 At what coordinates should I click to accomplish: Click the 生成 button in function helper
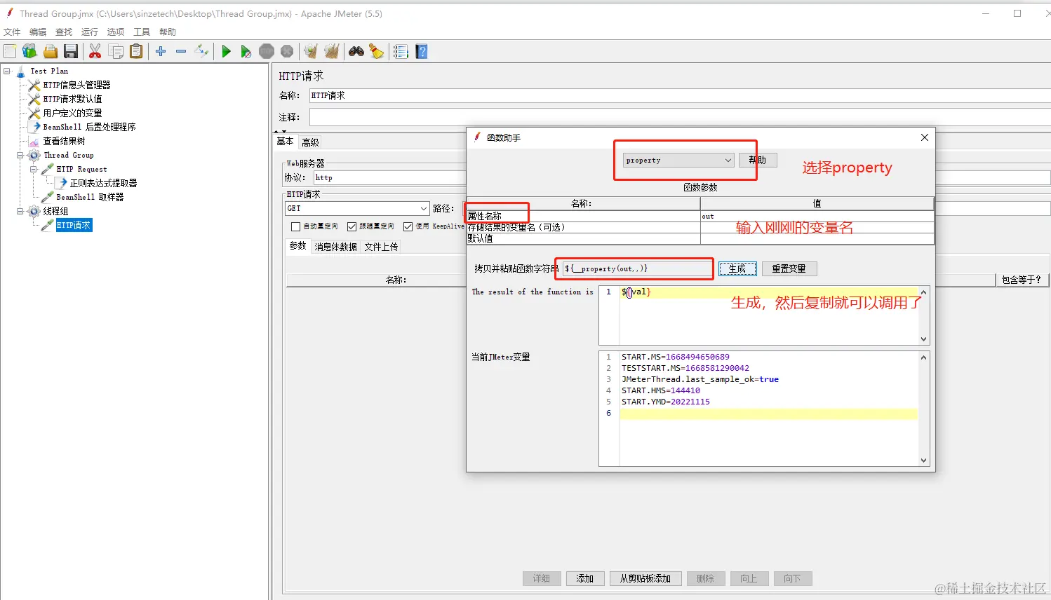pyautogui.click(x=737, y=268)
